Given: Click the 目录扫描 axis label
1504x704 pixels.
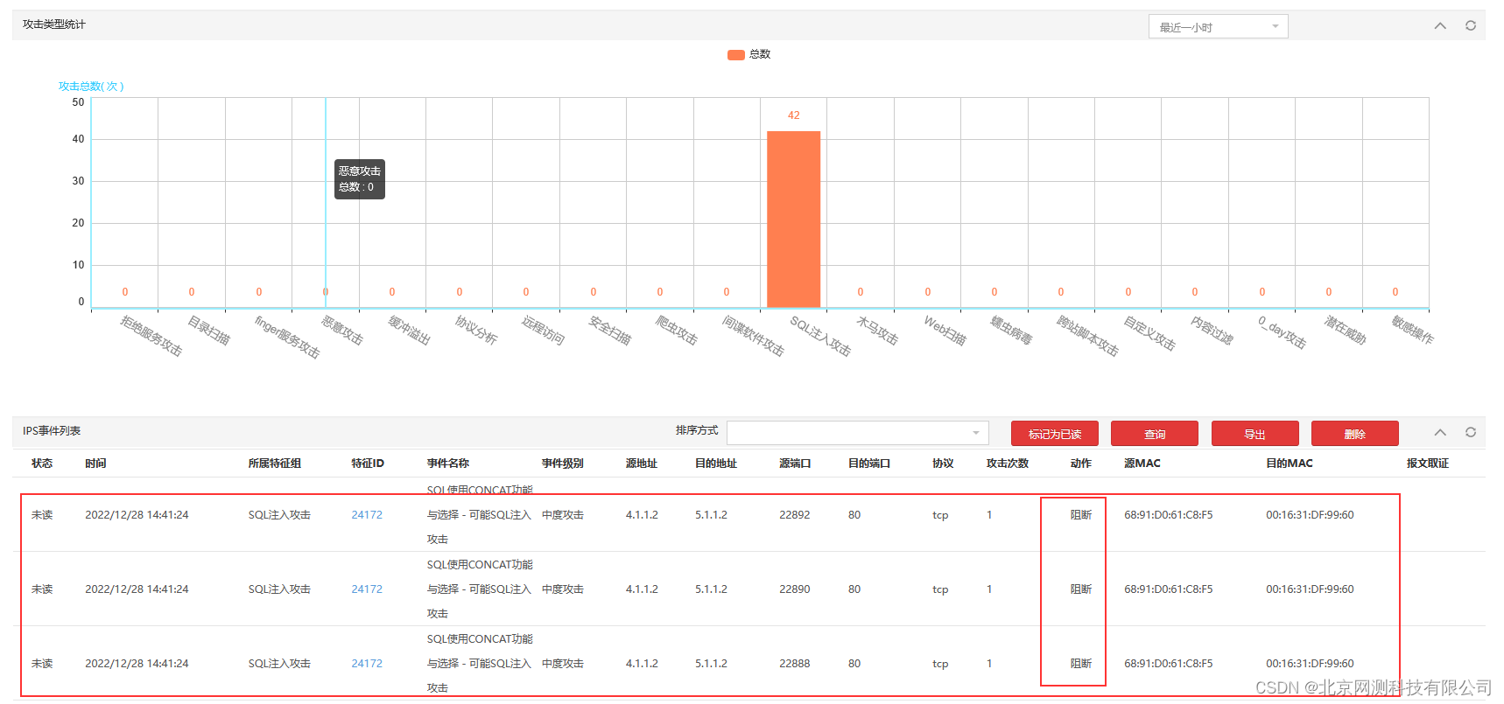Looking at the screenshot, I should click(209, 331).
